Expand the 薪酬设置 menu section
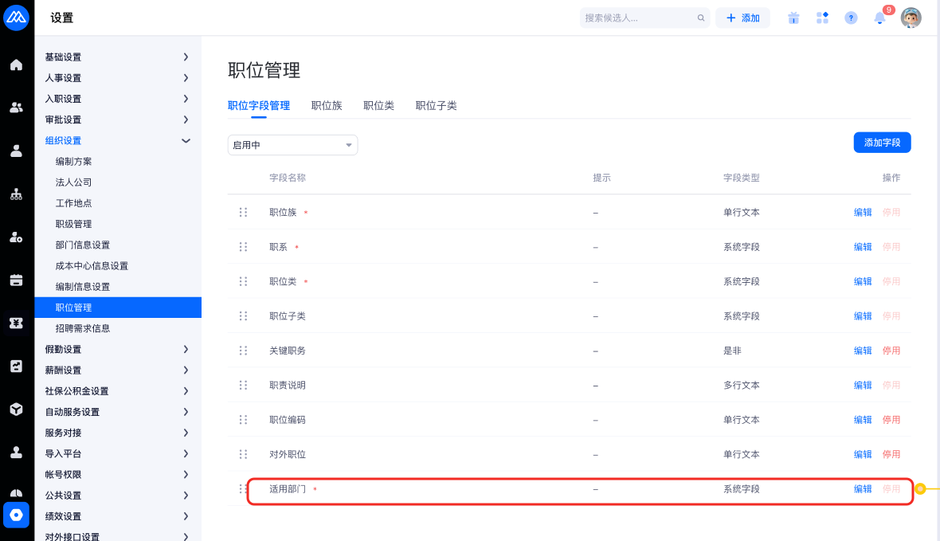Image resolution: width=940 pixels, height=541 pixels. [117, 370]
